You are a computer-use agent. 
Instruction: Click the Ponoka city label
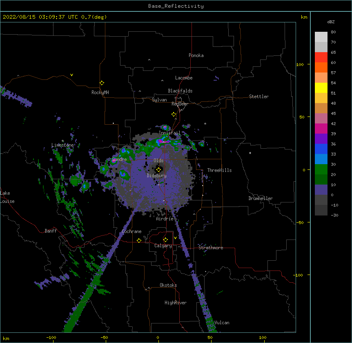(x=196, y=55)
